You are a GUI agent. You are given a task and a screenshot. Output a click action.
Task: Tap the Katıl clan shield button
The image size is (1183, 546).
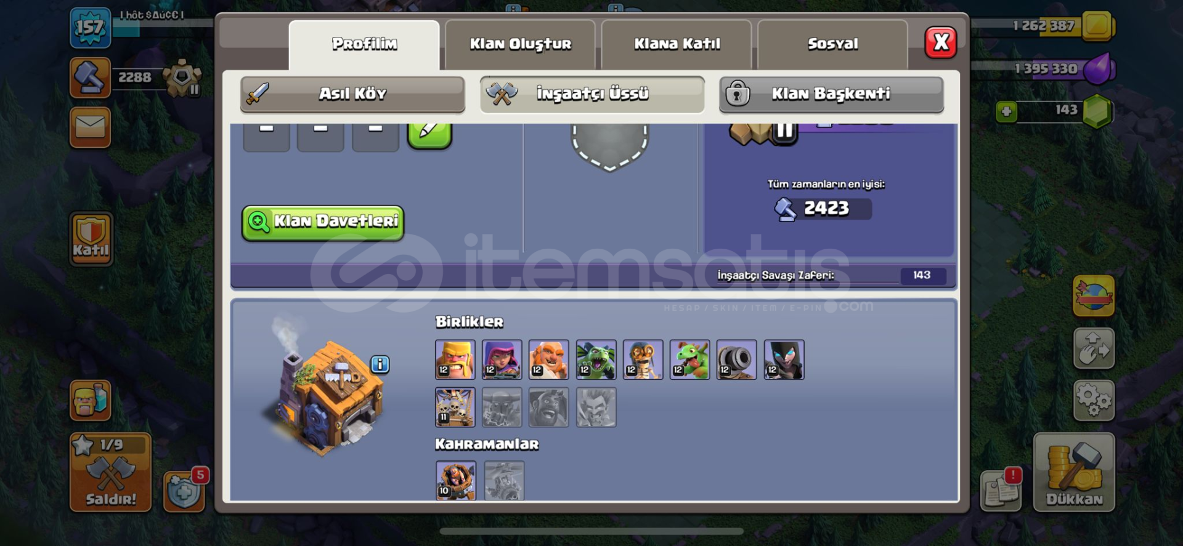[x=91, y=239]
